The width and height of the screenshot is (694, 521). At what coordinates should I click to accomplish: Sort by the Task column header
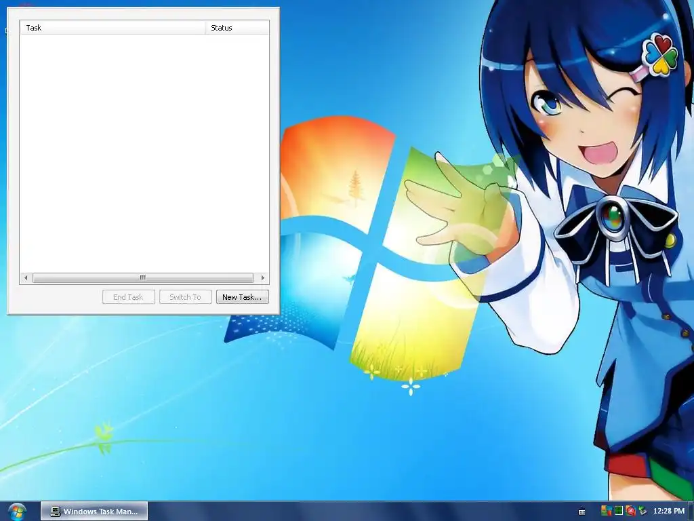(113, 27)
